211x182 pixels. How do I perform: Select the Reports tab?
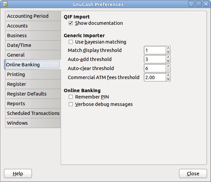[x=33, y=104]
